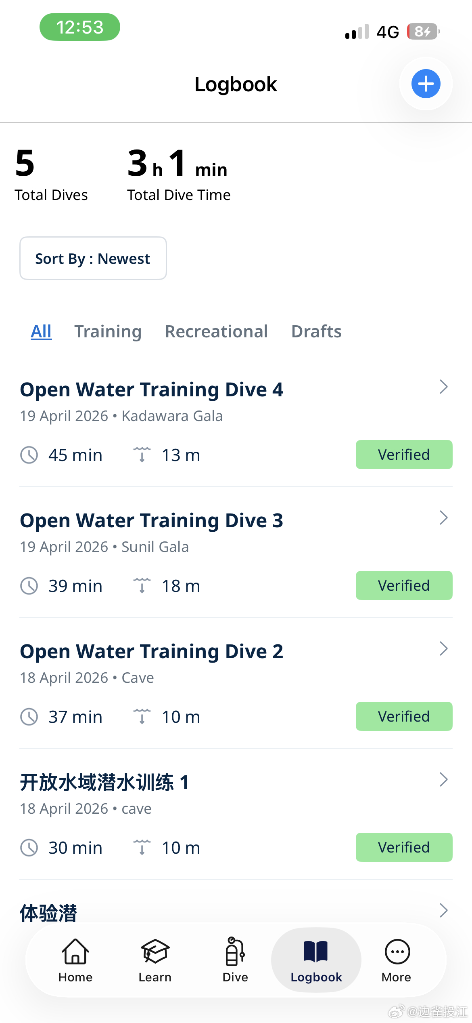Switch to the Training filter tab
The height and width of the screenshot is (1023, 472).
click(x=108, y=331)
